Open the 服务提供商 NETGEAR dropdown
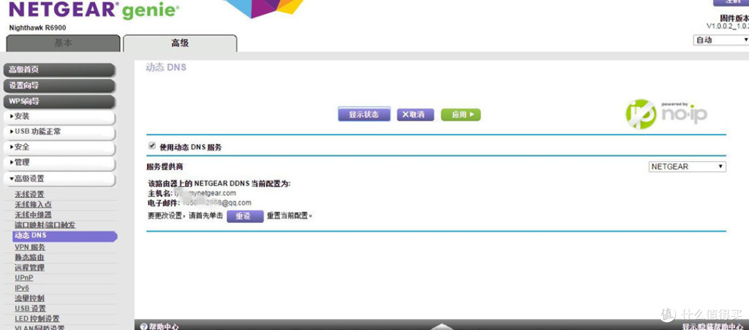 [687, 167]
